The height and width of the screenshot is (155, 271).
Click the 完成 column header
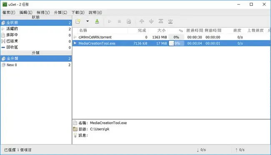138,30
